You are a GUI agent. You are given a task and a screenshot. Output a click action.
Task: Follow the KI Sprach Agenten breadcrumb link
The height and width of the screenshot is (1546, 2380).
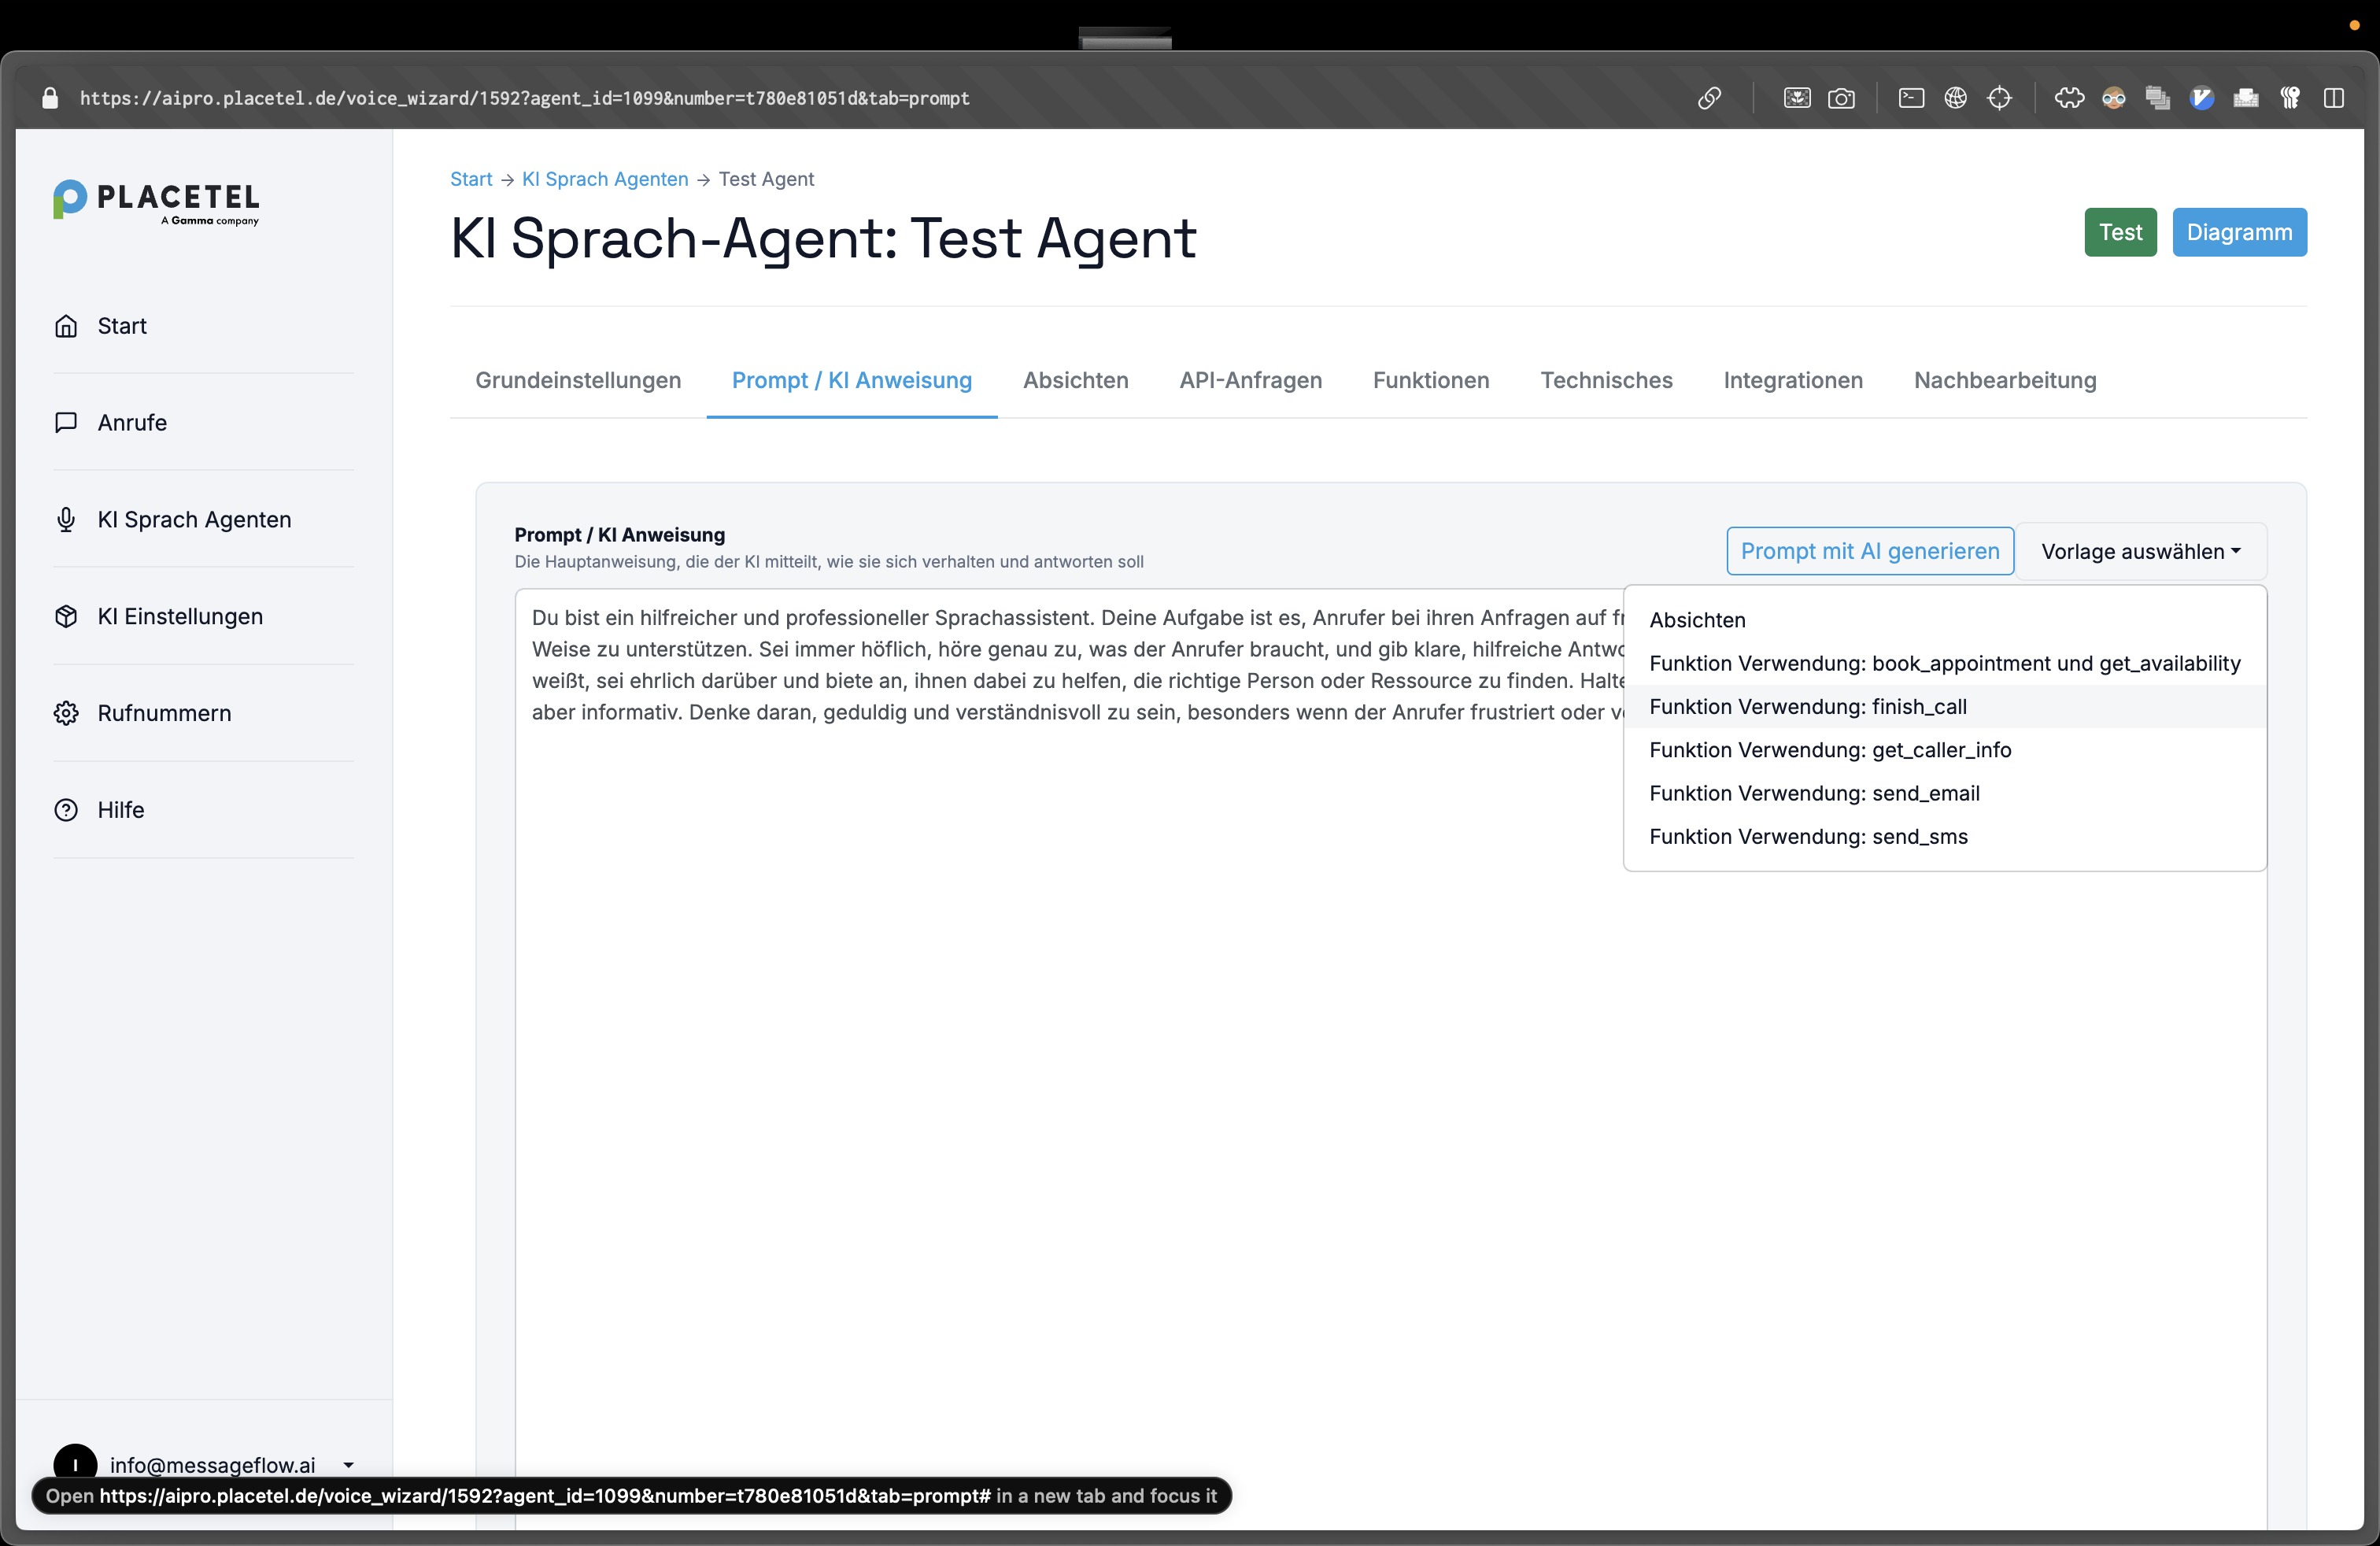coord(605,179)
